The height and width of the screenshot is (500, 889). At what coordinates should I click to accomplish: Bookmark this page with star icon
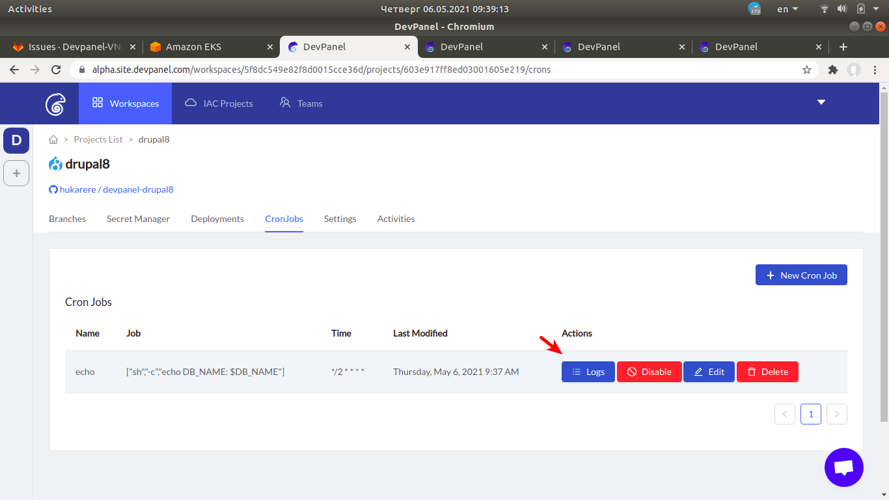807,70
